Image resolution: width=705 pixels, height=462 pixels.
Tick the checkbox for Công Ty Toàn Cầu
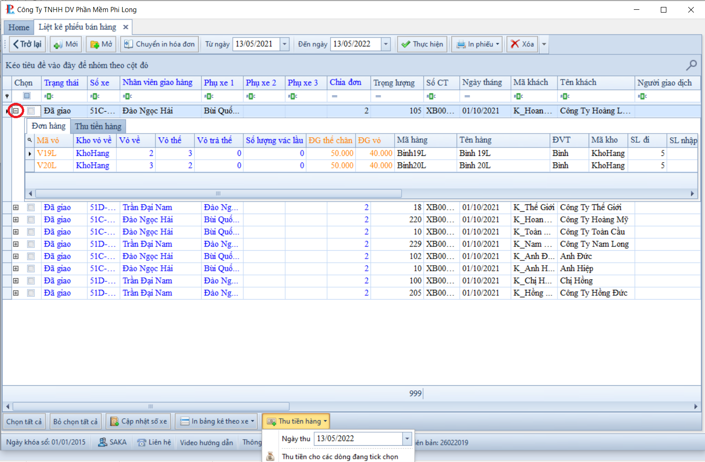[31, 232]
